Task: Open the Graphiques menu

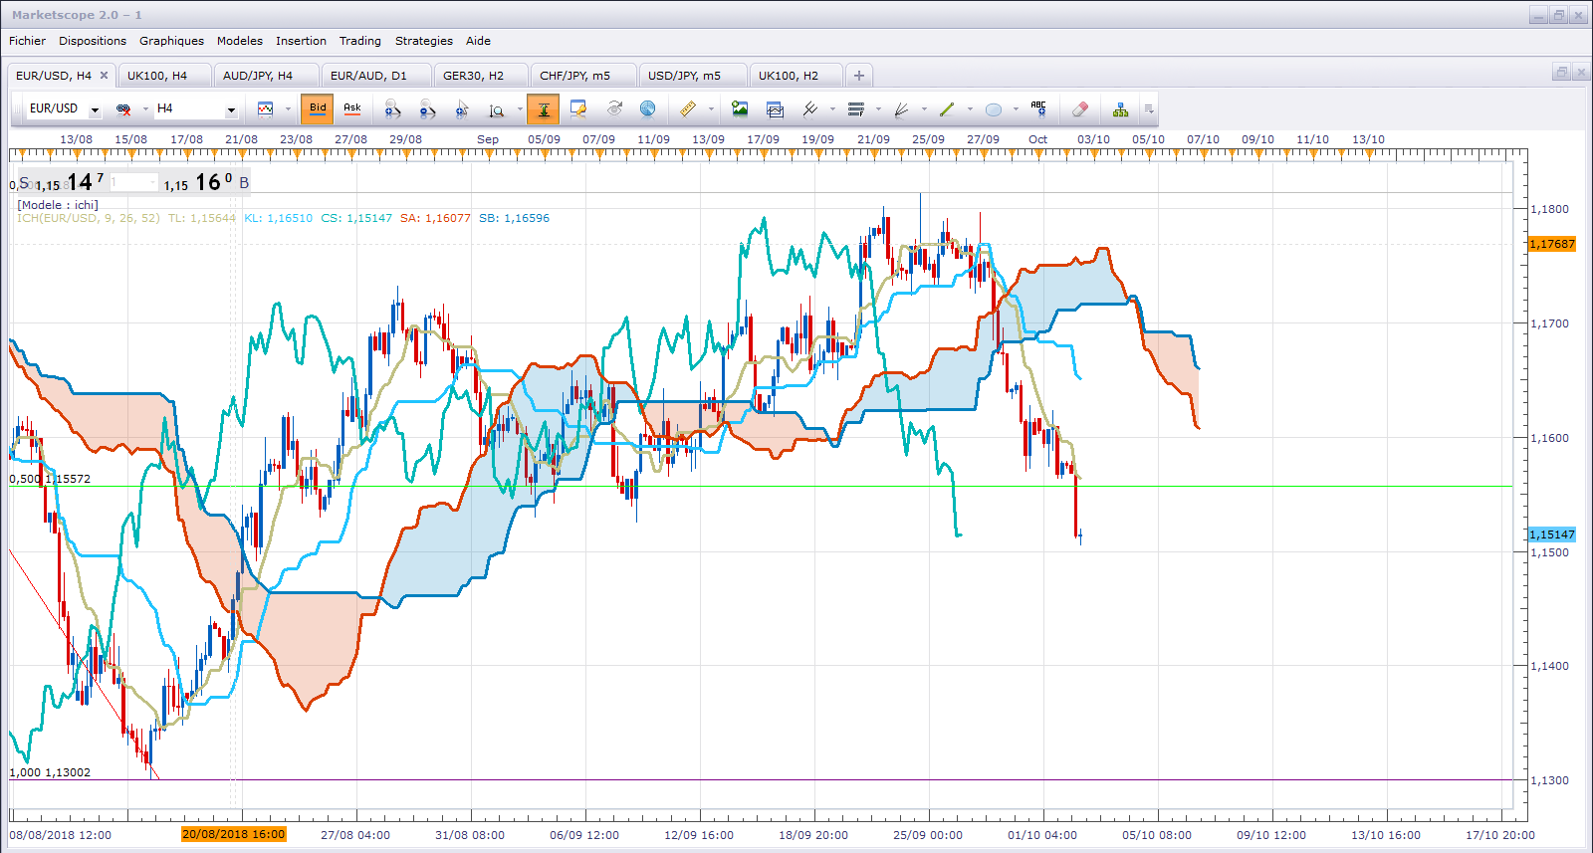Action: 171,41
